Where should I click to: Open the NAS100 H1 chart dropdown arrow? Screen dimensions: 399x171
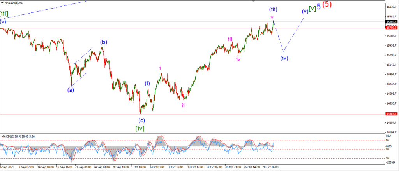(2, 3)
